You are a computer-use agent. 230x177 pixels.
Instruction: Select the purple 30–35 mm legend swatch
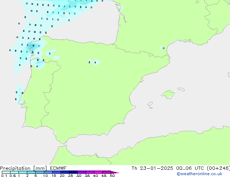(x=82, y=172)
